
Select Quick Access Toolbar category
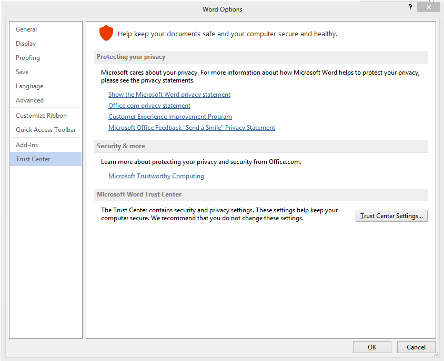point(46,130)
